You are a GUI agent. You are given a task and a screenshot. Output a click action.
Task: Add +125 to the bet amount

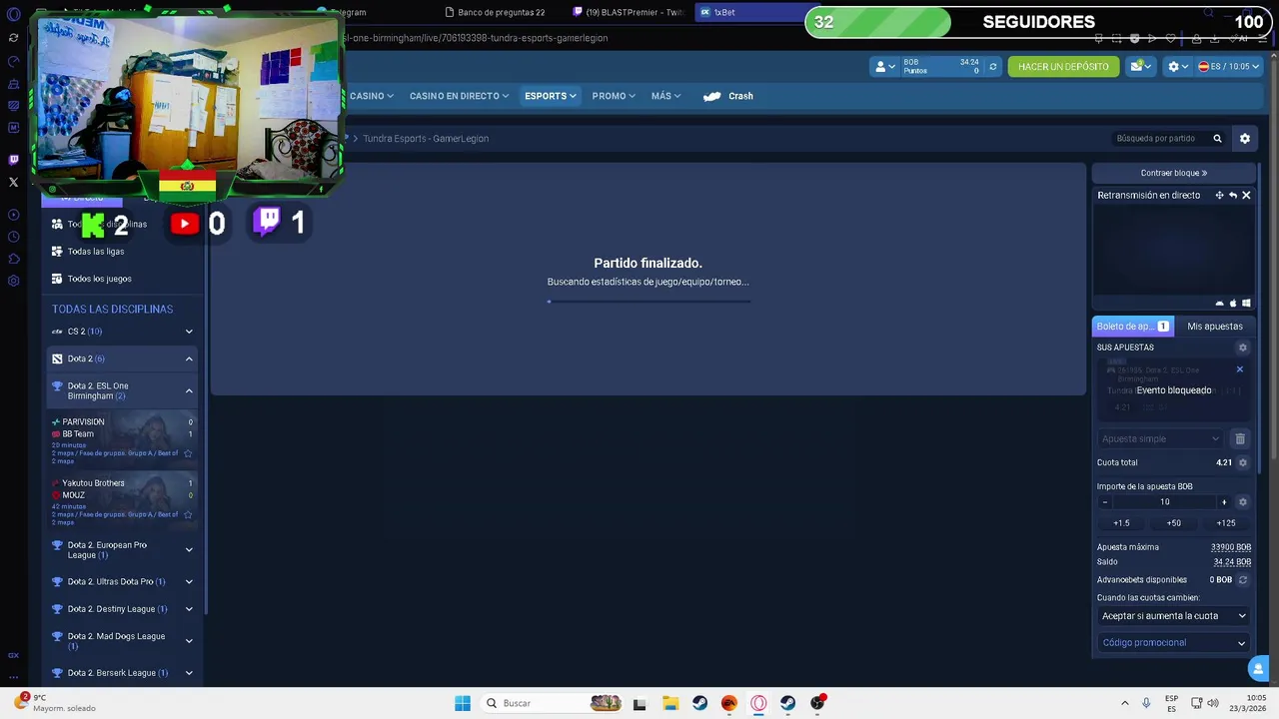(x=1226, y=523)
